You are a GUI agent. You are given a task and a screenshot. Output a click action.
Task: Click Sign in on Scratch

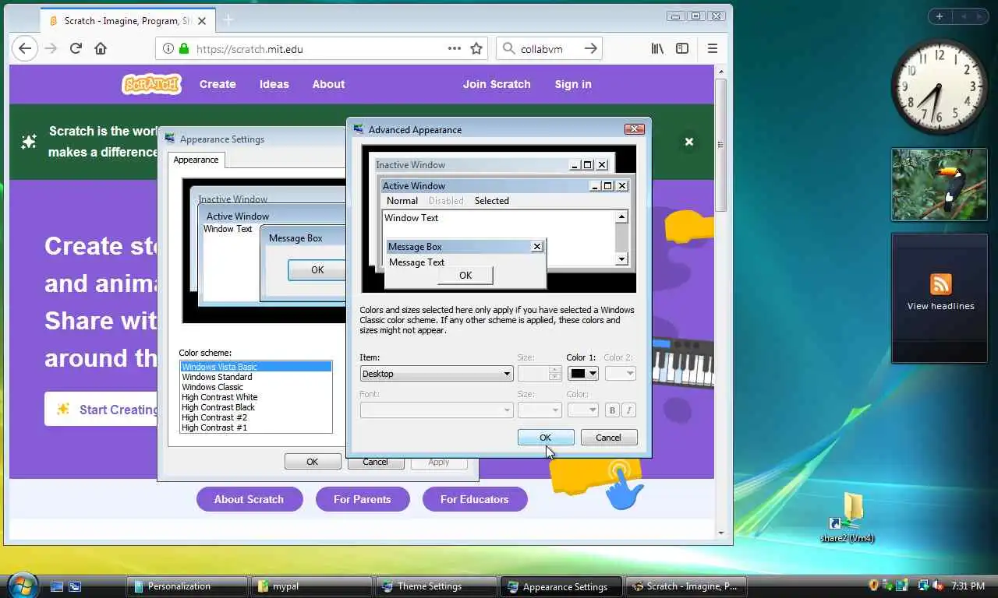click(x=573, y=84)
